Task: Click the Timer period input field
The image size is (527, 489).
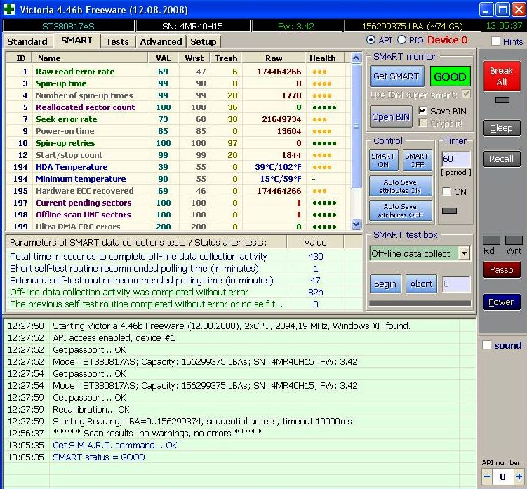Action: pos(455,159)
